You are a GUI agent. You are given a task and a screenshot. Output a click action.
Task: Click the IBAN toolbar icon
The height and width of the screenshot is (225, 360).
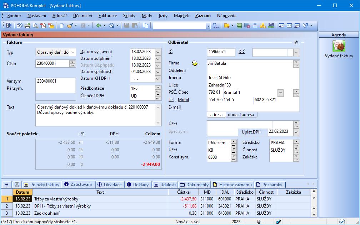coord(271,25)
